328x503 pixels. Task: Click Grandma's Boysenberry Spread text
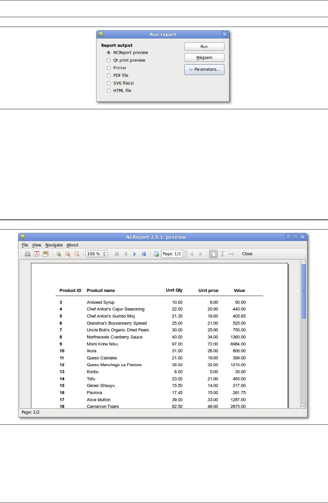[117, 323]
